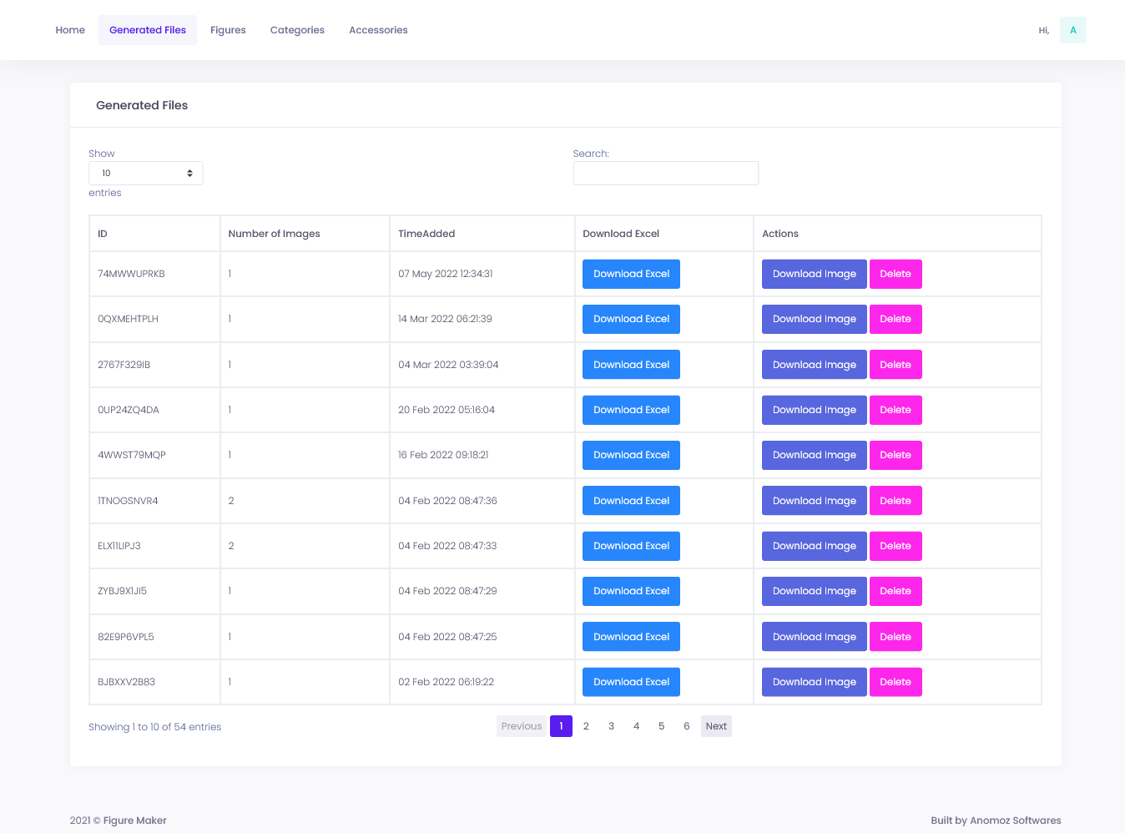Viewport: 1125px width, 833px height.
Task: Expand the Show entries dropdown
Action: coord(145,174)
